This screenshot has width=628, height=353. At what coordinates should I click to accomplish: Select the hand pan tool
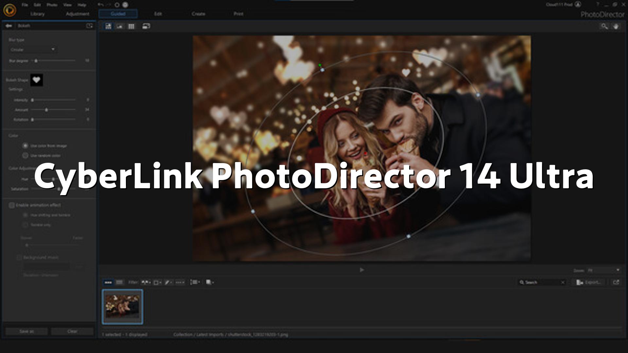coord(616,26)
